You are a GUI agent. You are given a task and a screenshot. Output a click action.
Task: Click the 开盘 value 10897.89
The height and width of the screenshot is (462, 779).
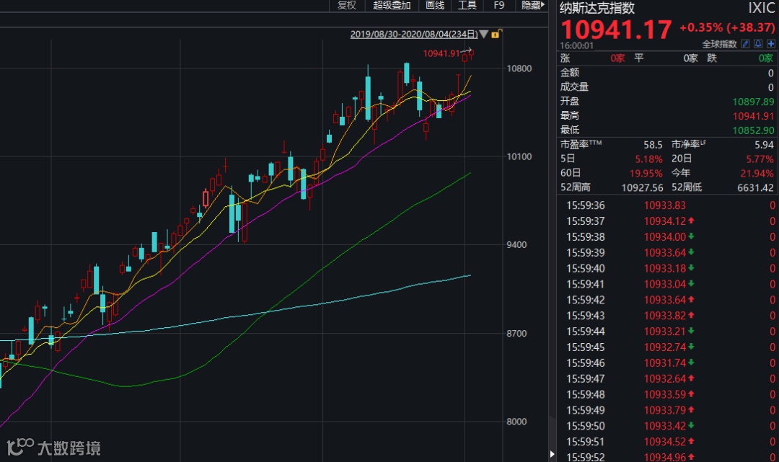click(753, 101)
